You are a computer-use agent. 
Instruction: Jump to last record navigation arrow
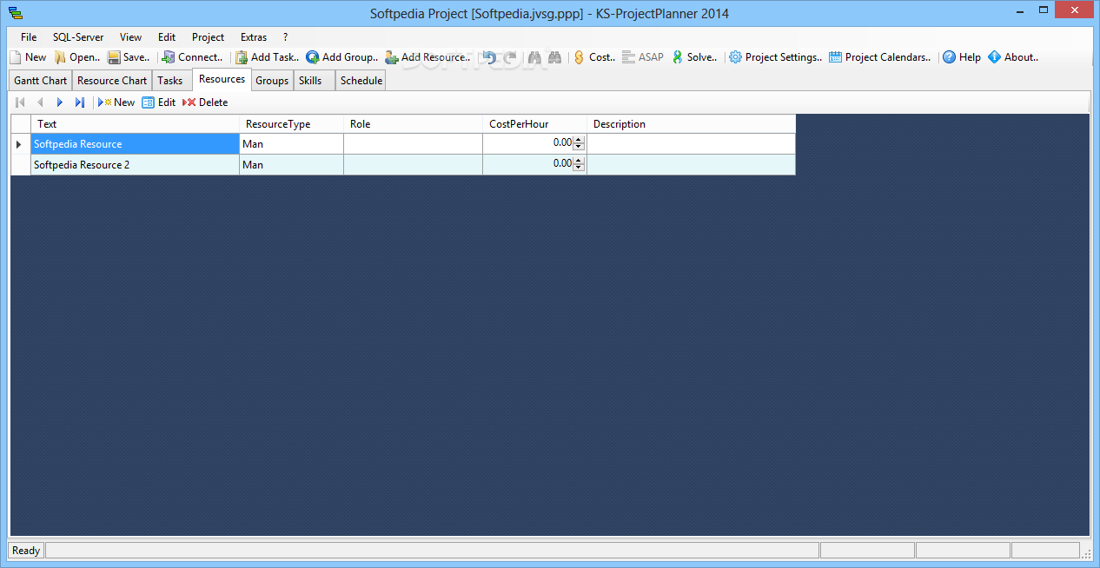tap(80, 102)
